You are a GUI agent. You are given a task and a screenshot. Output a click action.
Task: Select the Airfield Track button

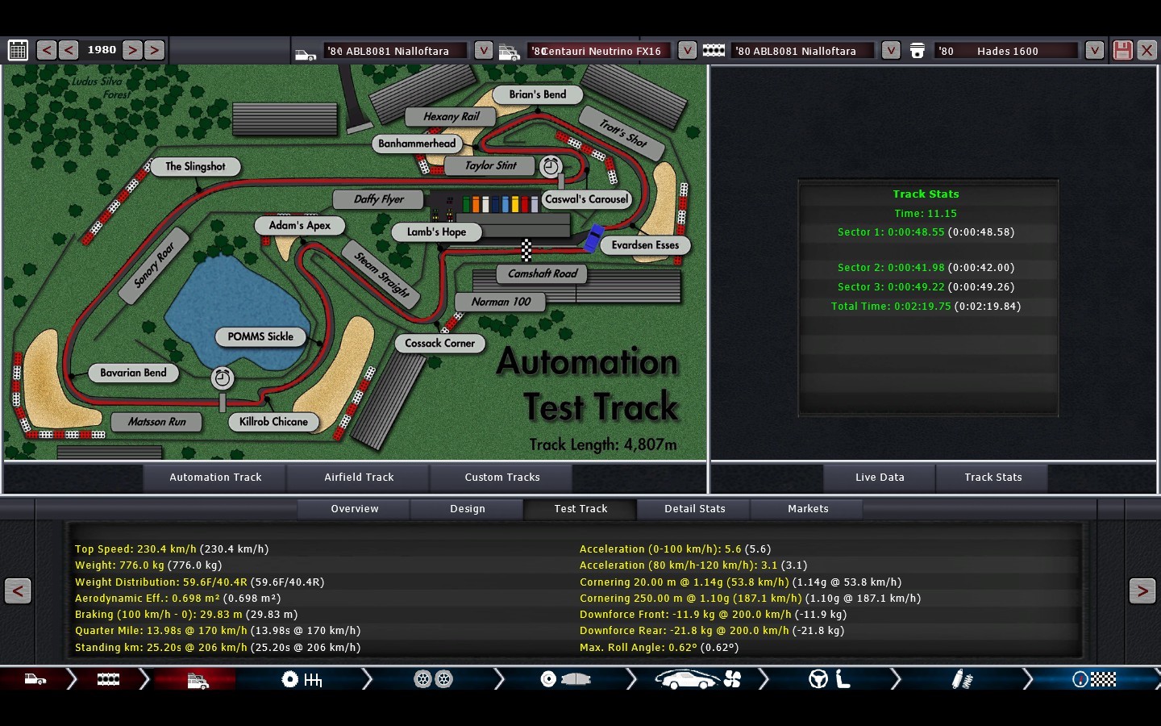(x=359, y=478)
